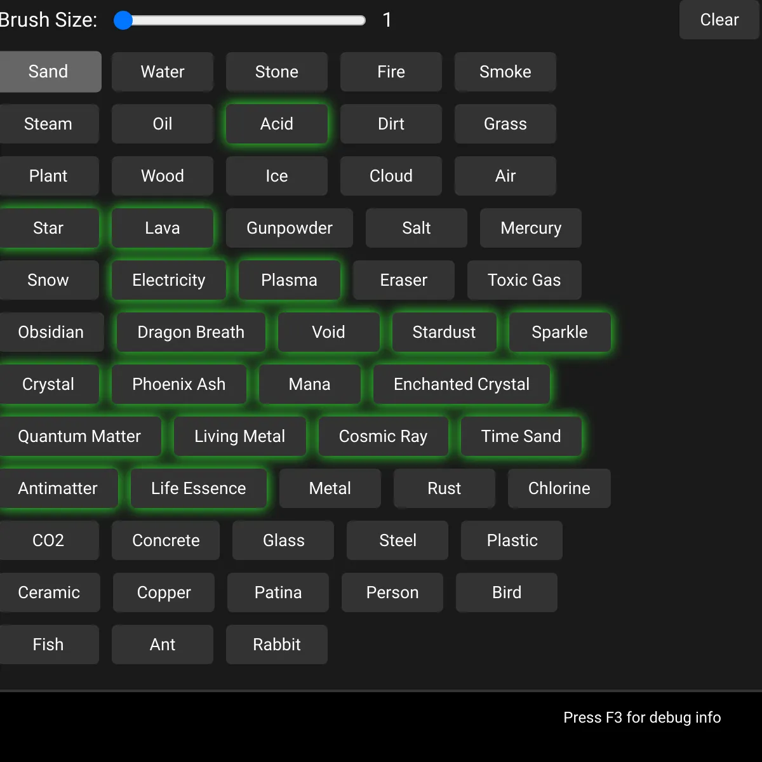Viewport: 762px width, 762px height.
Task: Choose the Fire element brush
Action: pyautogui.click(x=391, y=72)
